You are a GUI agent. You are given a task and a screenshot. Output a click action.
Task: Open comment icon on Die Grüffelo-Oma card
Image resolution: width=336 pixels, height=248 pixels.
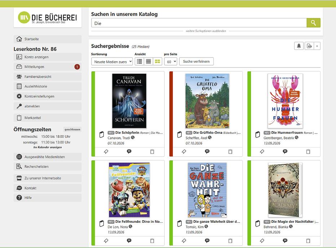point(207,151)
